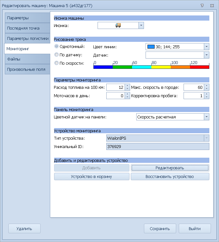The width and height of the screenshot is (219, 242).
Task: Close the edit vehicle dialog
Action: click(x=212, y=5)
